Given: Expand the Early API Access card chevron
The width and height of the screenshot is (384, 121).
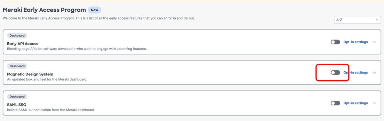Looking at the screenshot, I should pos(375,42).
